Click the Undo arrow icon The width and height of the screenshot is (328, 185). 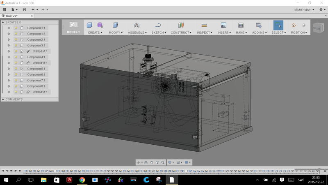[x=33, y=9]
